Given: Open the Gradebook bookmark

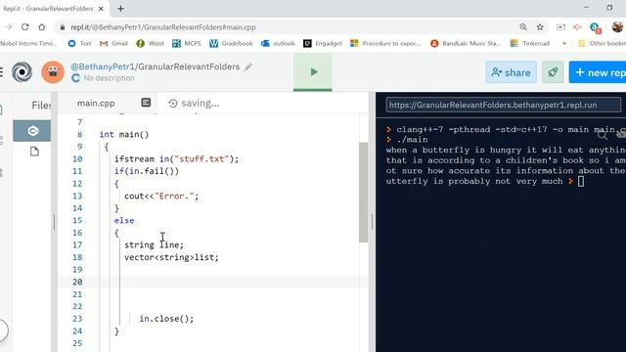Looking at the screenshot, I should (231, 43).
